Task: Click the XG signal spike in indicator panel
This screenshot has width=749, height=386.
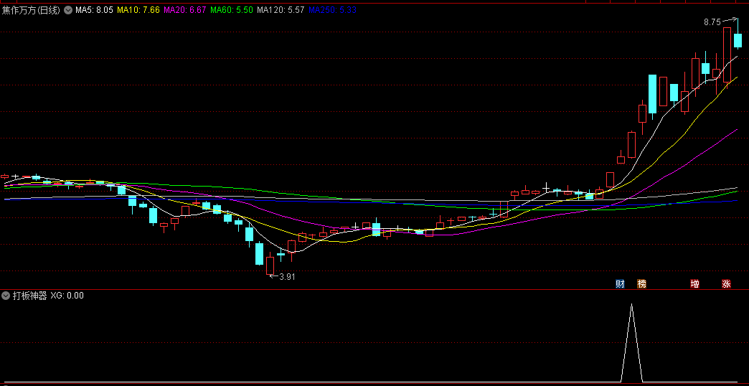Action: pyautogui.click(x=632, y=343)
